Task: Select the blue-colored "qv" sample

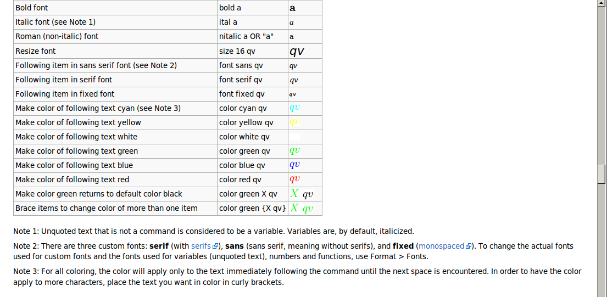Action: 294,165
